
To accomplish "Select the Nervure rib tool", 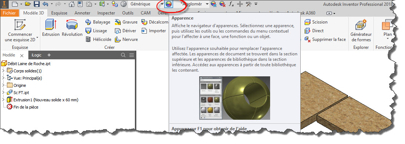I will [126, 39].
